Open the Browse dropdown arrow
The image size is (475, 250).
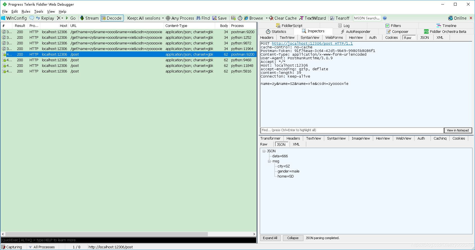pos(266,18)
